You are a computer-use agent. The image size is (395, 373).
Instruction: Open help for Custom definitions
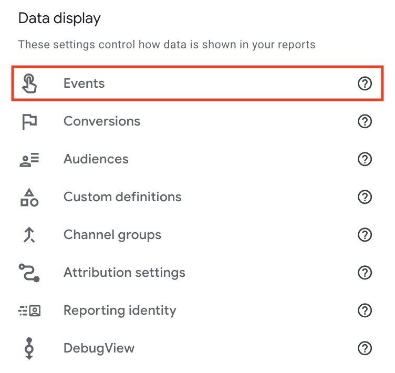pyautogui.click(x=365, y=197)
